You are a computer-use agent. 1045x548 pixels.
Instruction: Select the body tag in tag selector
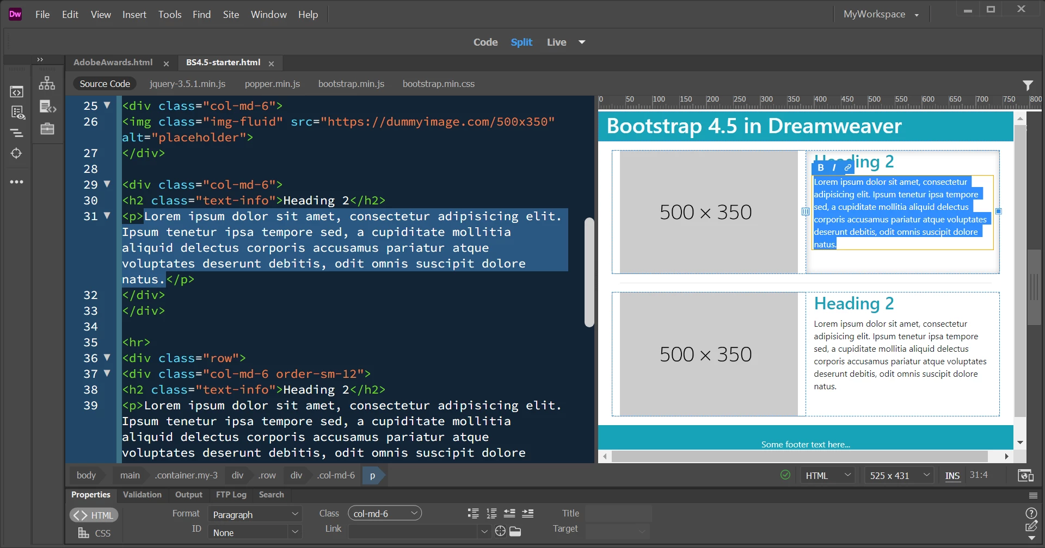(86, 475)
